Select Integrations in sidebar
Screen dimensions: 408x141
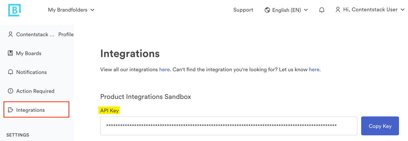[x=36, y=110]
